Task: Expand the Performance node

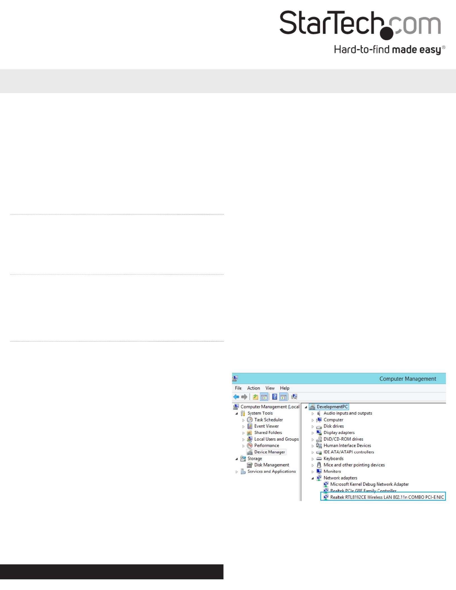Action: click(243, 446)
